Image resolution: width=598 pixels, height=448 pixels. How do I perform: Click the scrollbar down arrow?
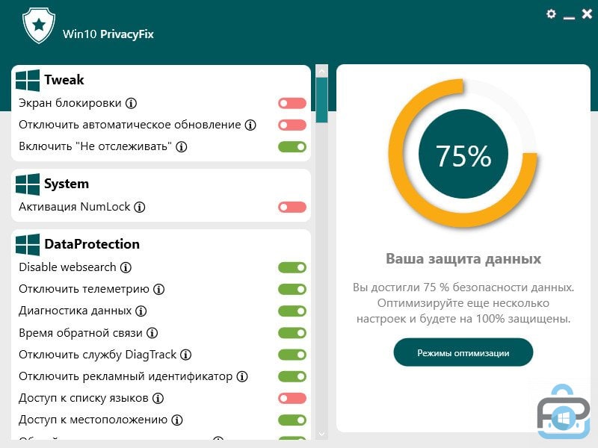coord(322,433)
